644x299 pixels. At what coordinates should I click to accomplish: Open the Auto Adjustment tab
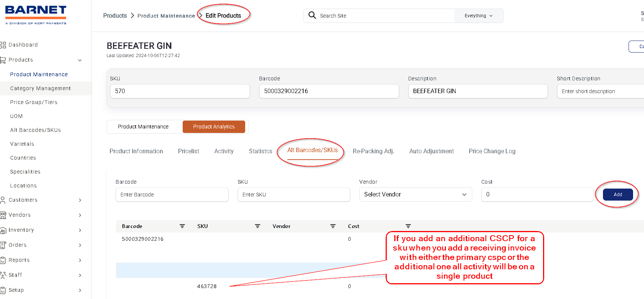click(432, 151)
